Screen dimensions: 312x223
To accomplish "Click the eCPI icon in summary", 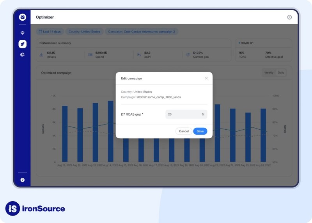I will 139,55.
